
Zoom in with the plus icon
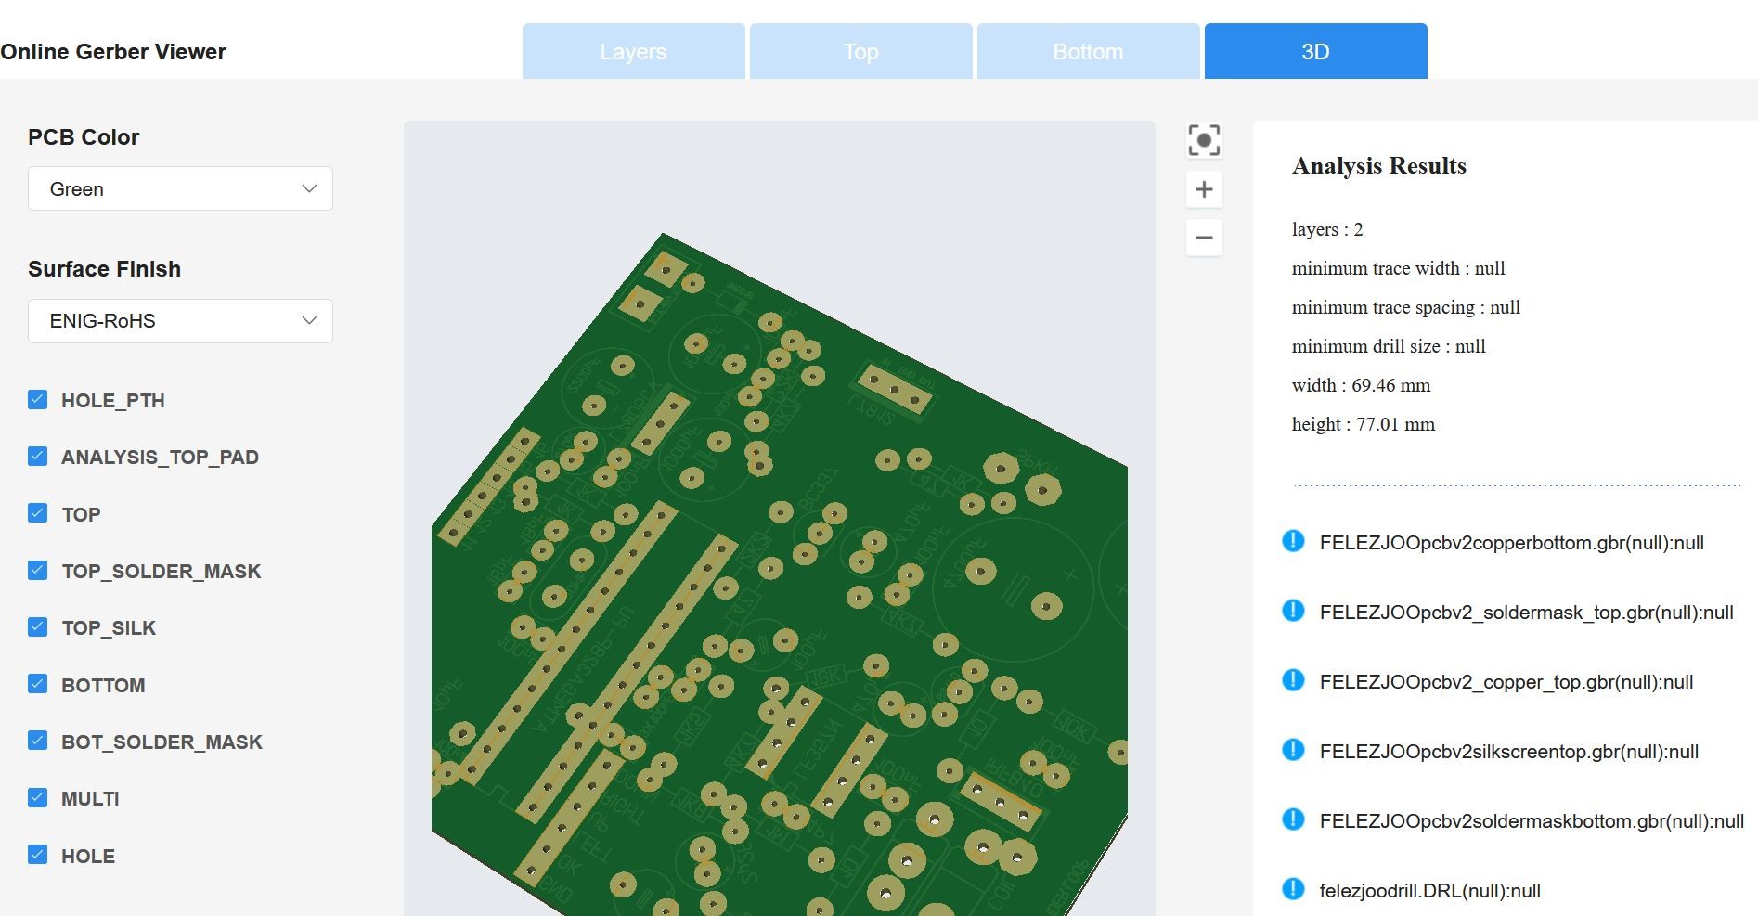coord(1204,189)
